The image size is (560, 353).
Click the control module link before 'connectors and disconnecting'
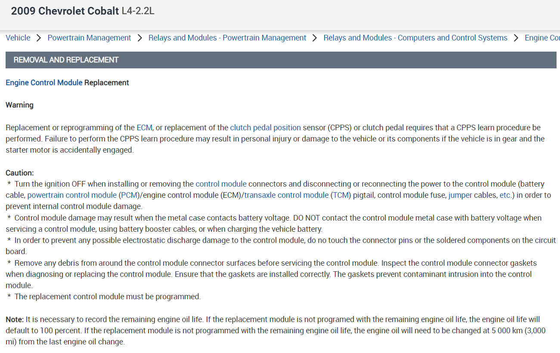[x=221, y=184]
